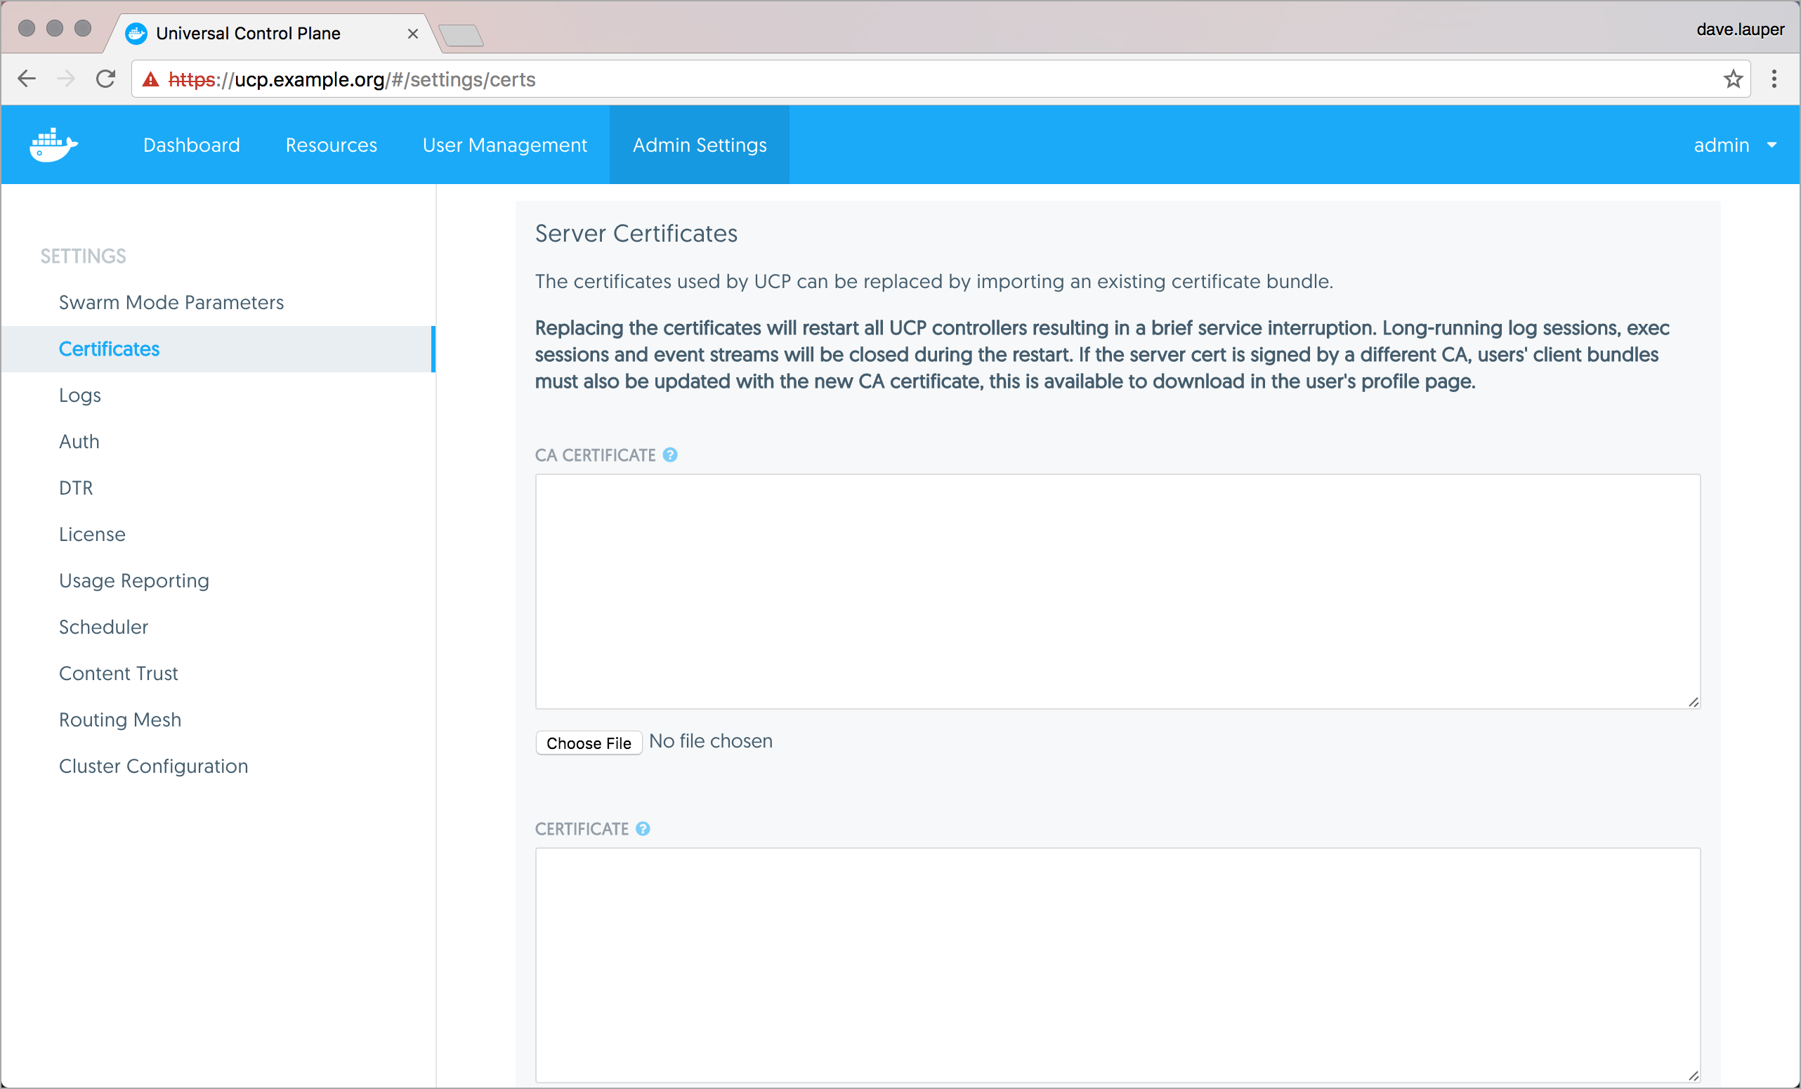This screenshot has width=1801, height=1089.
Task: Click the browser reload icon
Action: point(105,79)
